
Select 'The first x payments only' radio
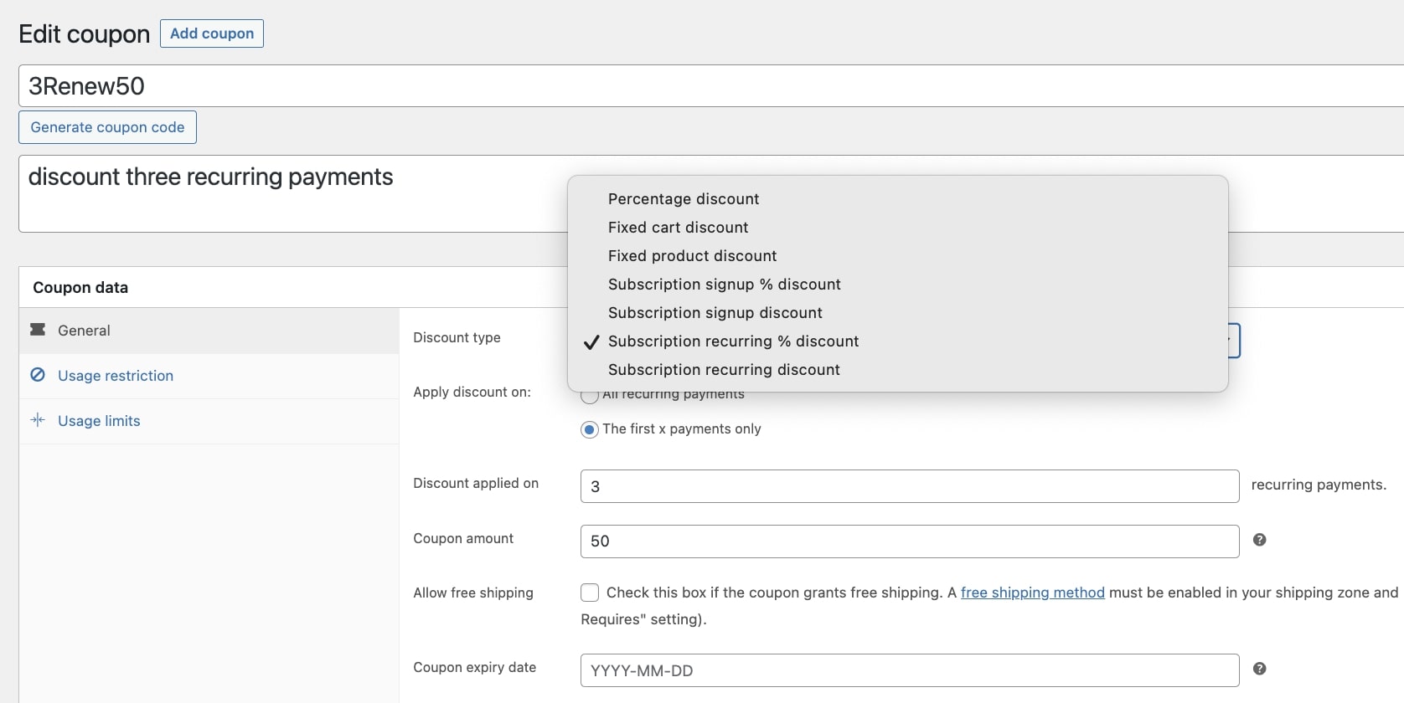click(x=590, y=429)
